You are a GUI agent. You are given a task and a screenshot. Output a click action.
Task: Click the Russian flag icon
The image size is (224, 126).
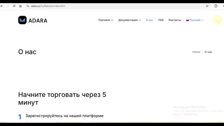click(188, 20)
